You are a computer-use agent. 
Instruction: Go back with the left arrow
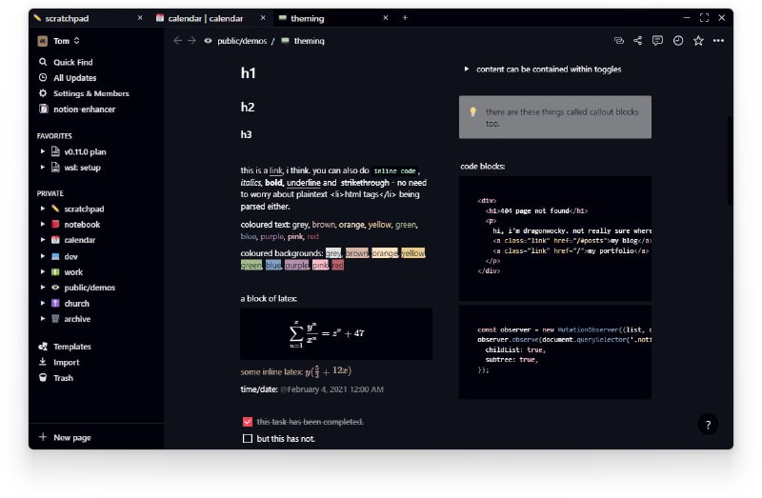click(178, 41)
